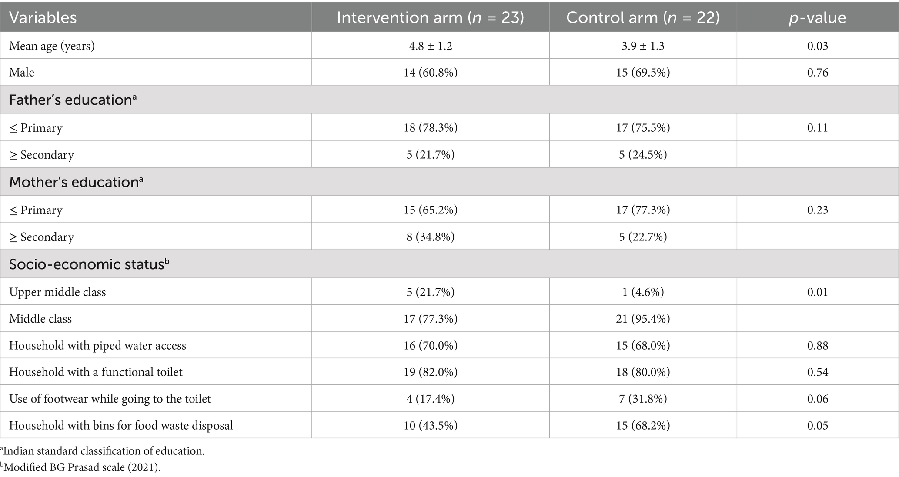Select the Mother's education section header
The image size is (899, 477).
pos(76,182)
